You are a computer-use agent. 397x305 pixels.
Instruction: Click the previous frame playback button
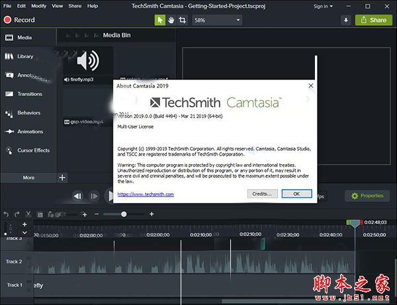point(77,196)
